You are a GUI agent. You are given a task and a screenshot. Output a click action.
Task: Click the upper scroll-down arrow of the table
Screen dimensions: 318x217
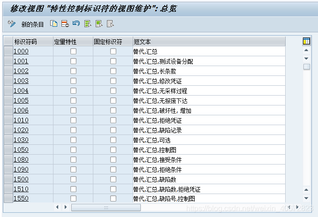tap(306, 59)
